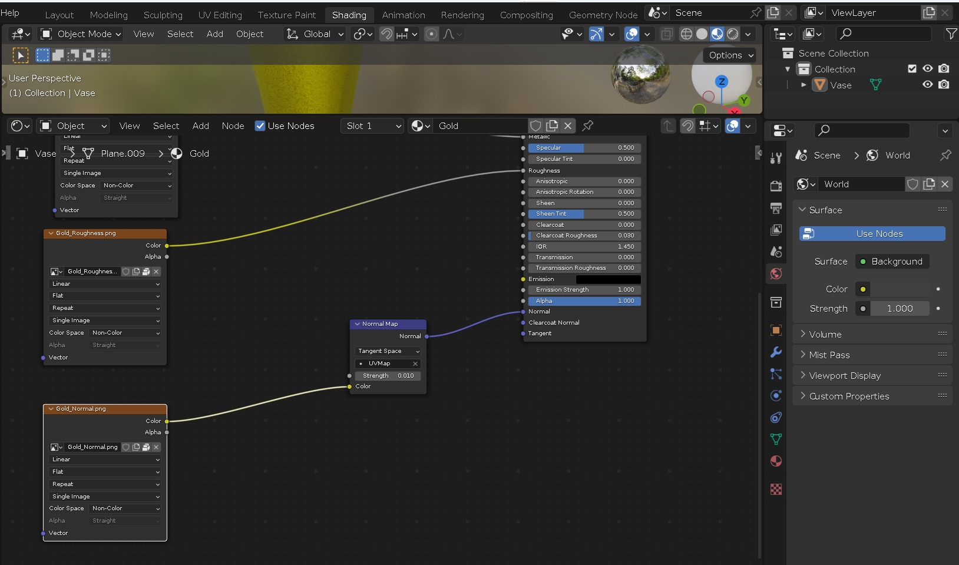Disable Collection in renders
This screenshot has width=959, height=565.
pos(944,69)
